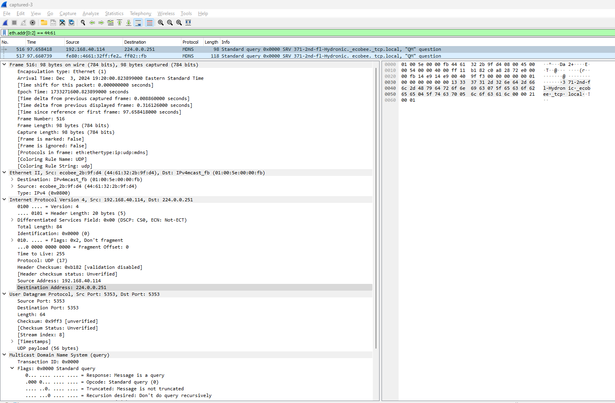Start a new capture with the shark fin icon
Image resolution: width=615 pixels, height=403 pixels.
click(x=5, y=23)
